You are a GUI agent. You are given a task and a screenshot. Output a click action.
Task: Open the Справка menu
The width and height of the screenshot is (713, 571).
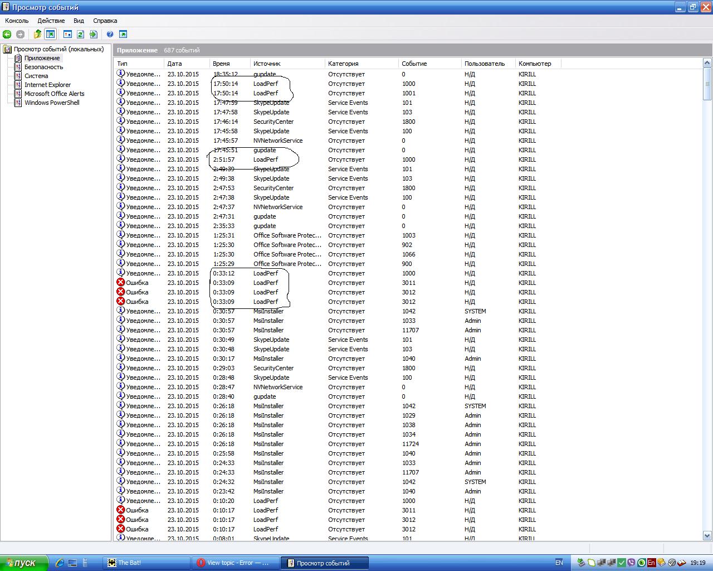[x=105, y=21]
